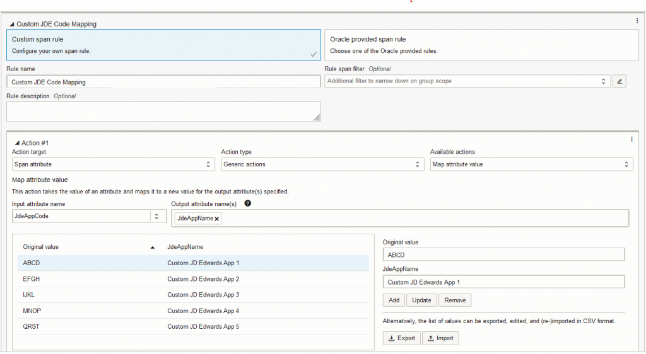Export the mapping values to CSV
The height and width of the screenshot is (354, 646).
click(x=401, y=338)
